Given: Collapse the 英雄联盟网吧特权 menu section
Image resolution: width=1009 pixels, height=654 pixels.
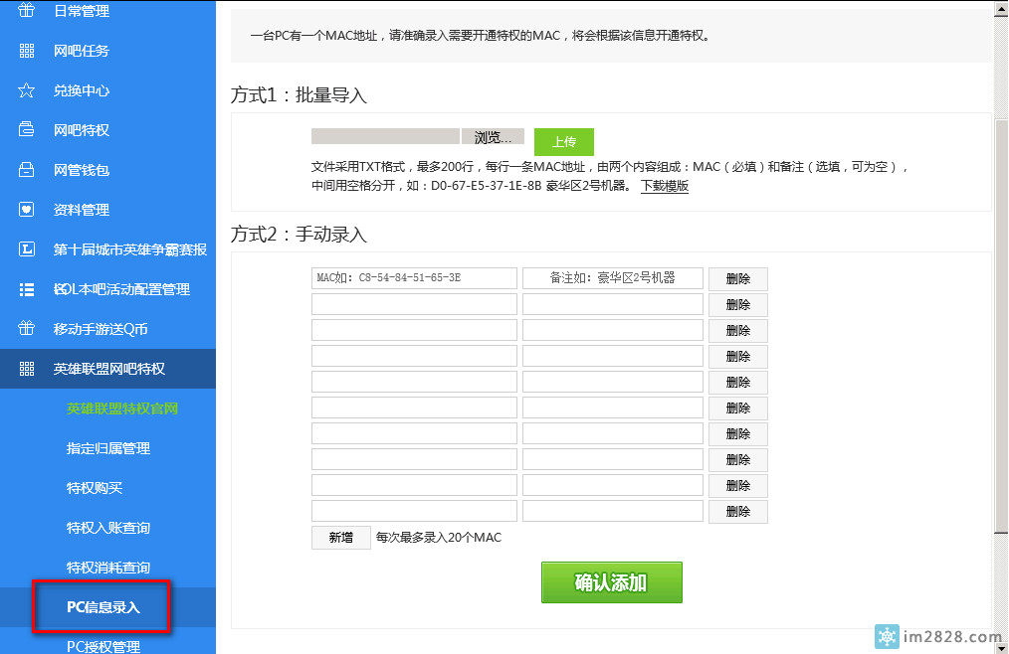Looking at the screenshot, I should click(x=107, y=369).
